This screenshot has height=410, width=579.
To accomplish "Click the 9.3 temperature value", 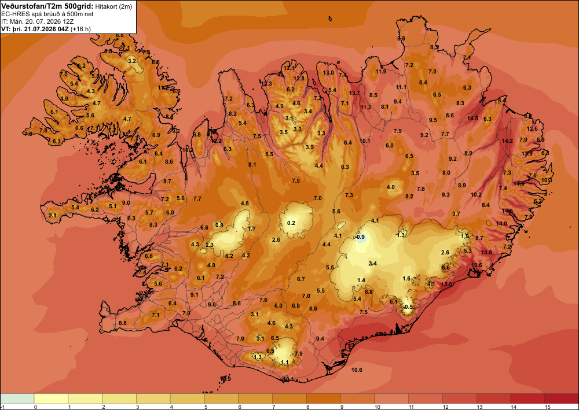I will (x=445, y=195).
